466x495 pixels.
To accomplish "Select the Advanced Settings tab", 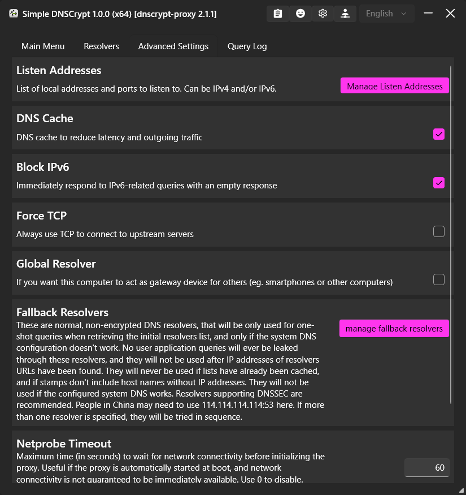I will 173,46.
